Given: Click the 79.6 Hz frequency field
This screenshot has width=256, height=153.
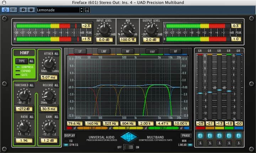Looking at the screenshot, I should pyautogui.click(x=74, y=123).
